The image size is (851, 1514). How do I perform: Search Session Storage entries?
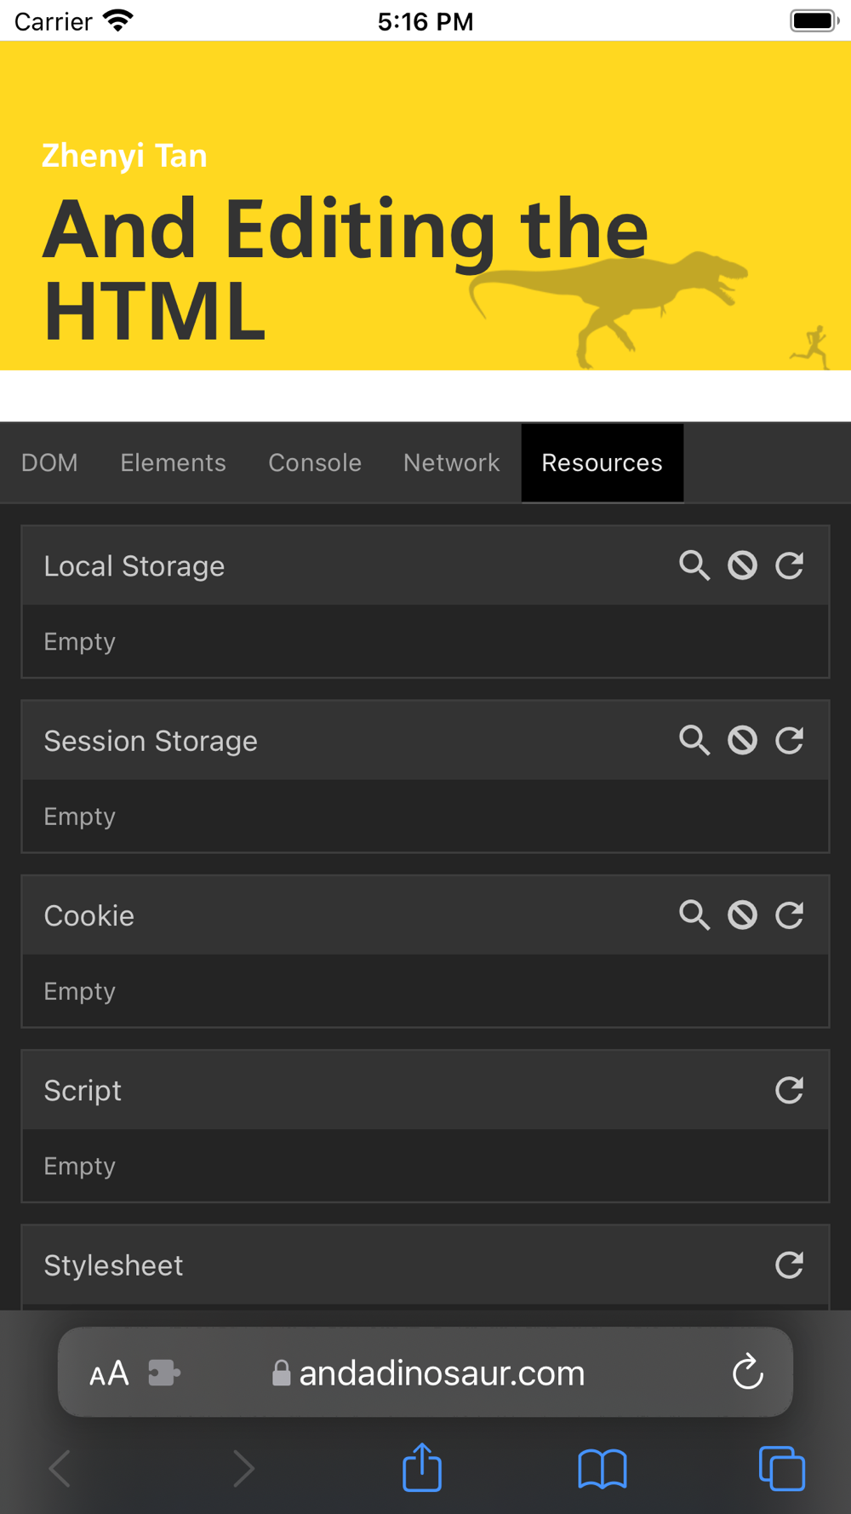[694, 740]
